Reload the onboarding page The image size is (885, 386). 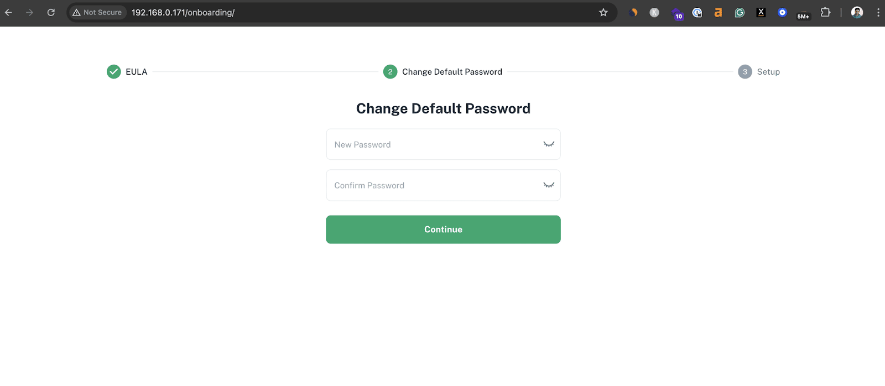coord(51,12)
